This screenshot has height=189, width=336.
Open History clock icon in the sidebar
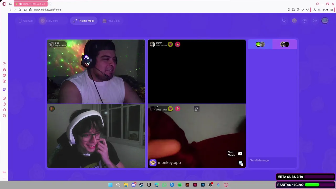click(x=4, y=104)
